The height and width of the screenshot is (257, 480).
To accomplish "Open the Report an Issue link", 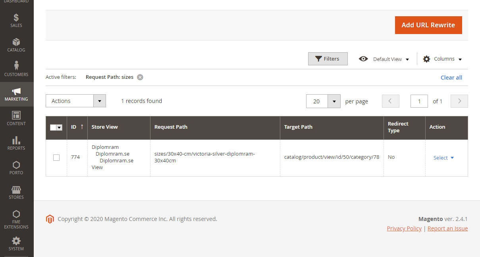I will (x=447, y=228).
